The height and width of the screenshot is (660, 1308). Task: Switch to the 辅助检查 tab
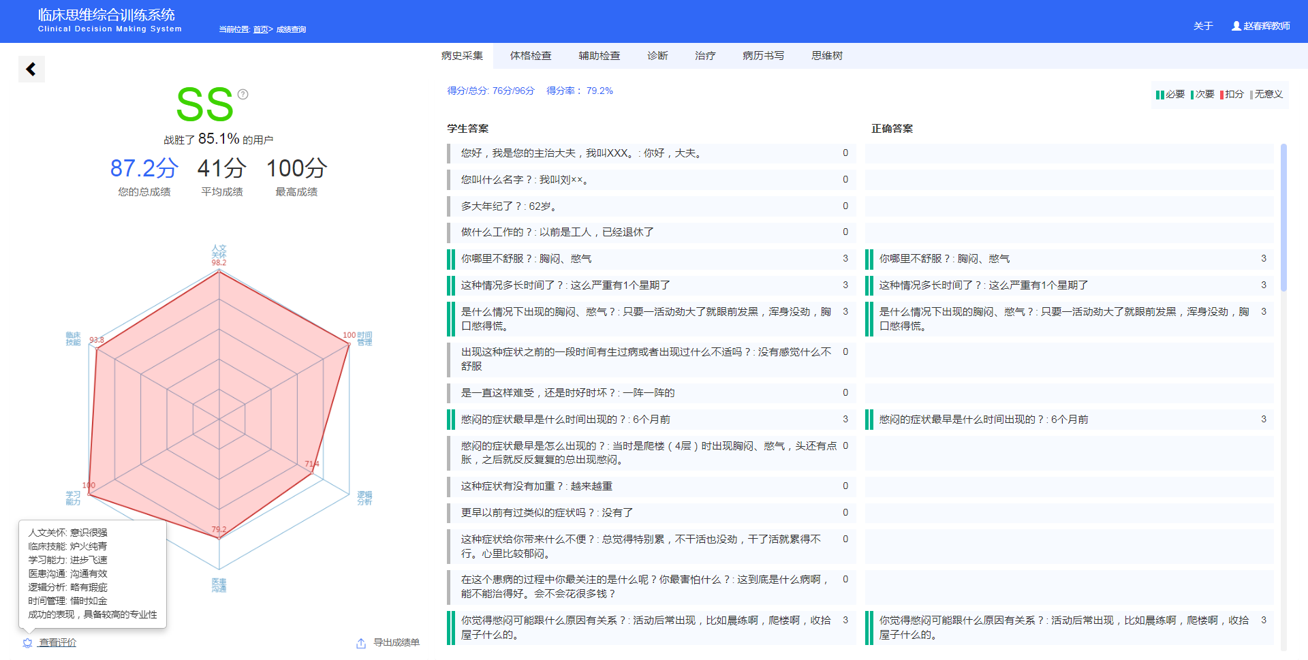coord(599,56)
